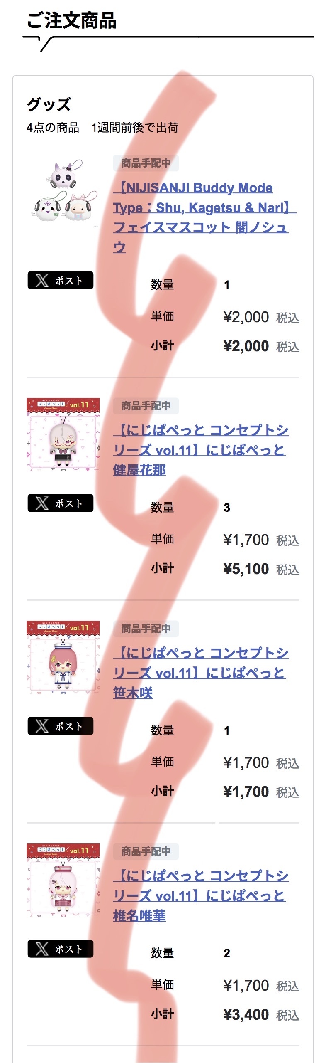Click the X post button under Face Mascot item
This screenshot has width=326, height=1063.
(x=61, y=280)
